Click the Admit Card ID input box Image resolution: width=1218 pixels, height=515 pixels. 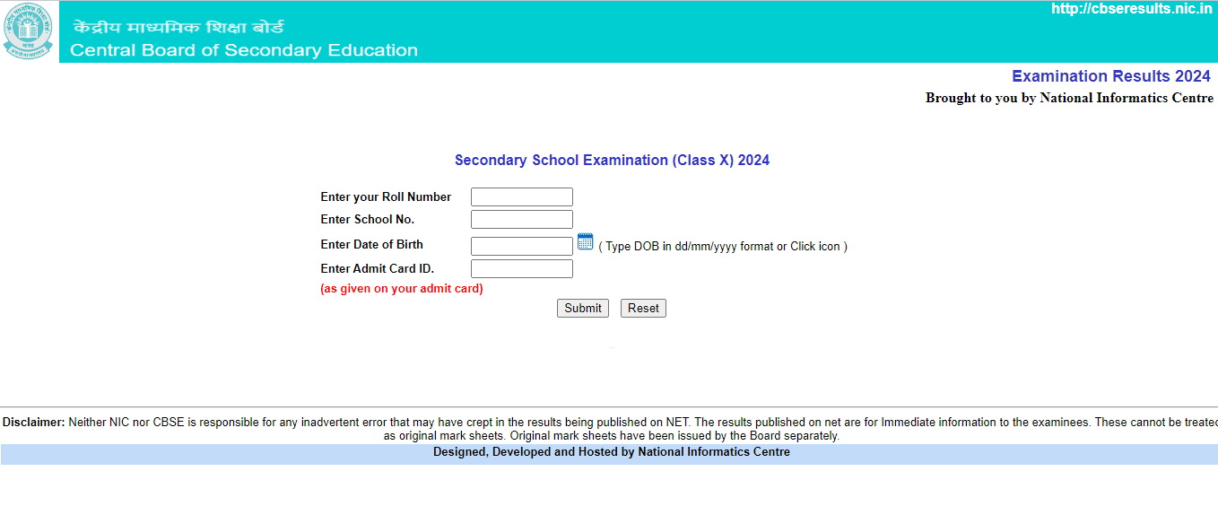tap(521, 269)
